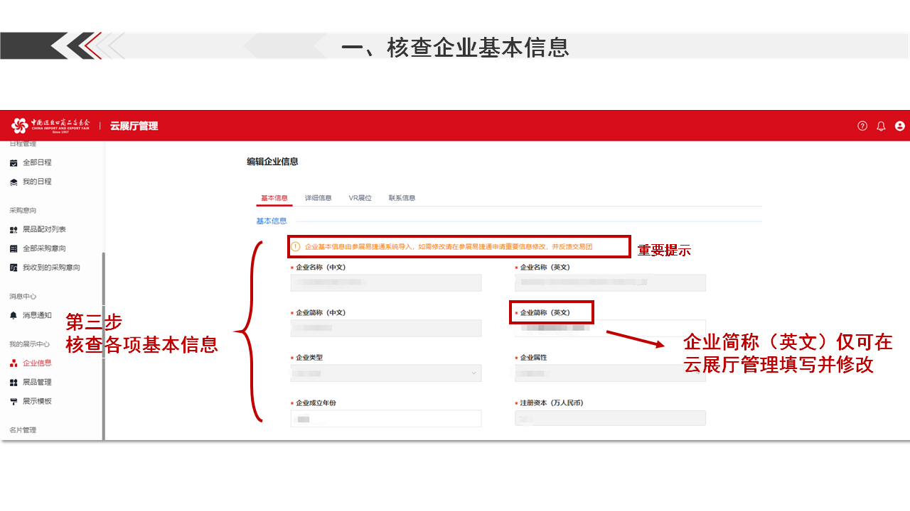910x511 pixels.
Task: Switch to the VR展位 tab
Action: click(x=360, y=198)
